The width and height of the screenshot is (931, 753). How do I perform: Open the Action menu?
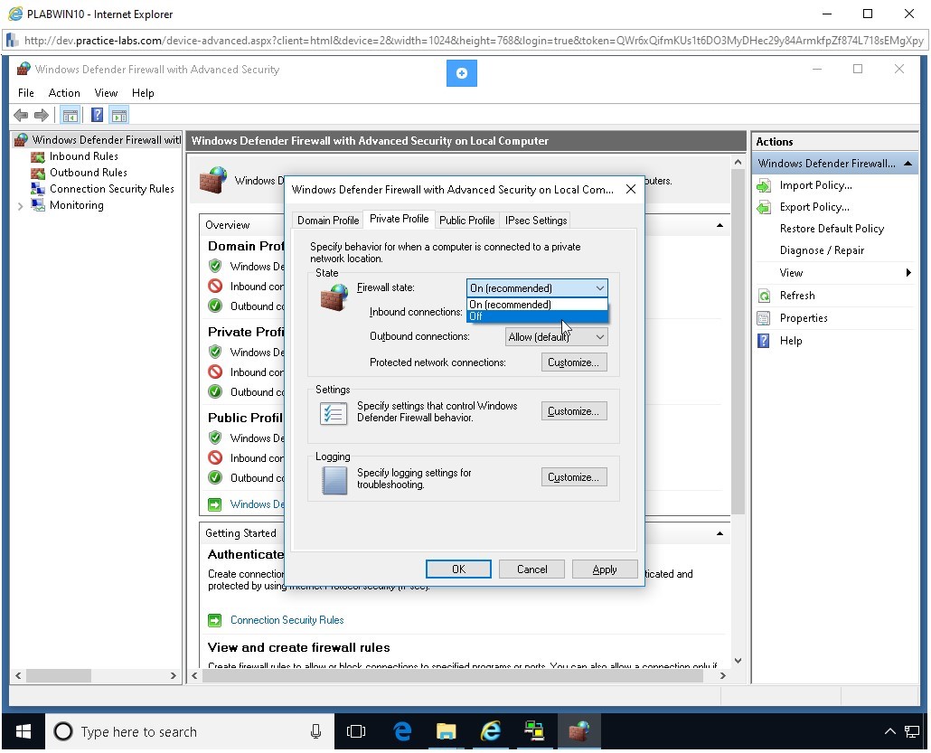click(x=64, y=93)
